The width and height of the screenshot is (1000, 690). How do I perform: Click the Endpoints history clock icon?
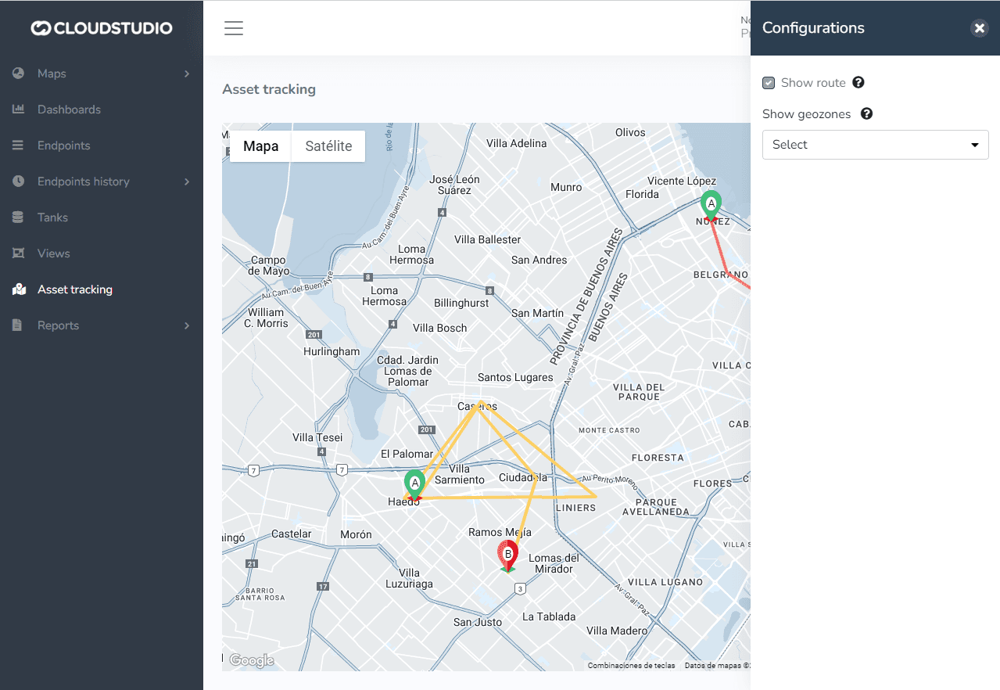click(x=19, y=181)
